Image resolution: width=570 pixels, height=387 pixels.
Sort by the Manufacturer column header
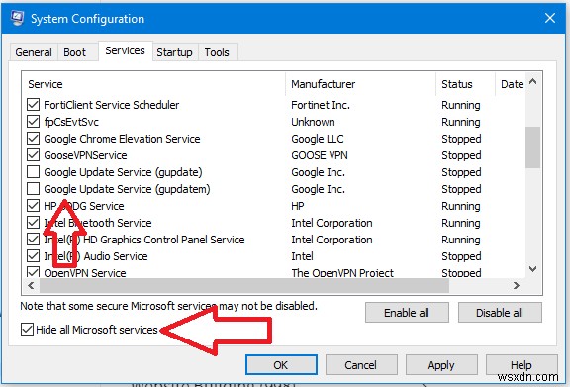361,84
